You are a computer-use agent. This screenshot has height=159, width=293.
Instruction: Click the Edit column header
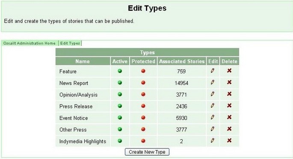pyautogui.click(x=213, y=61)
